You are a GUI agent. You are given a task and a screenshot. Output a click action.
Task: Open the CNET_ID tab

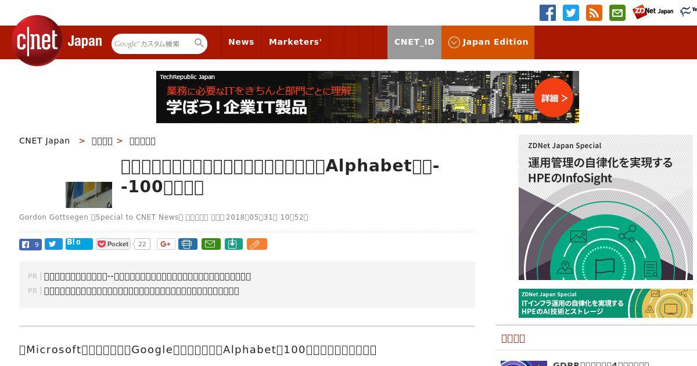click(x=414, y=42)
